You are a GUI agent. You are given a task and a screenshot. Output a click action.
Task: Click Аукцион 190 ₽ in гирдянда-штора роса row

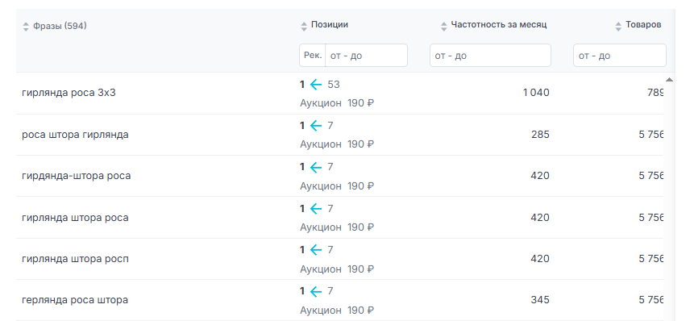[x=337, y=186]
